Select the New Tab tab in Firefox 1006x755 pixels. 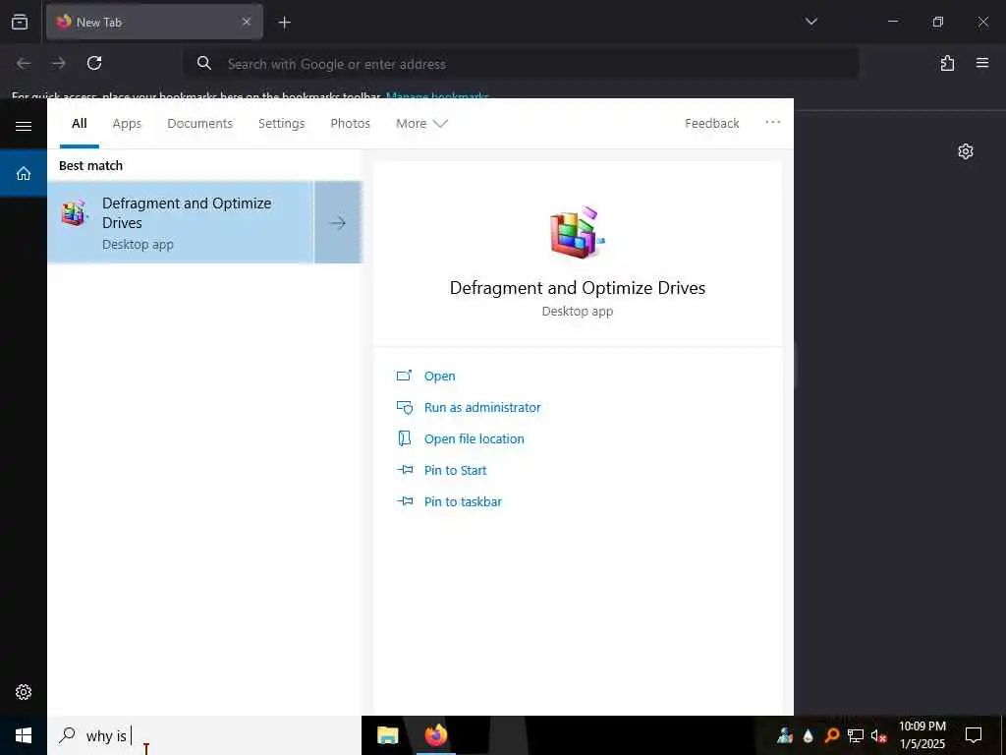click(x=154, y=22)
